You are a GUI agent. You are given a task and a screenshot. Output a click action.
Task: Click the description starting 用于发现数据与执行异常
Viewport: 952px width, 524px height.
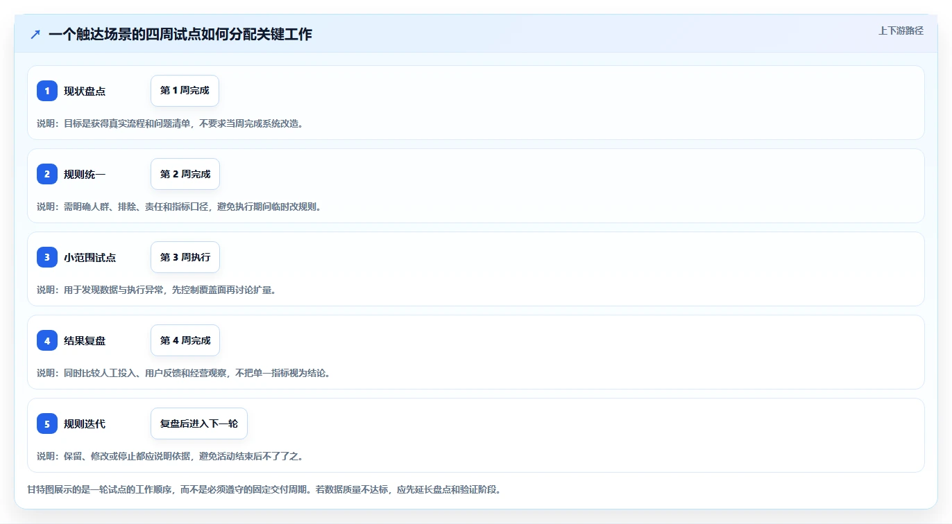tap(157, 290)
